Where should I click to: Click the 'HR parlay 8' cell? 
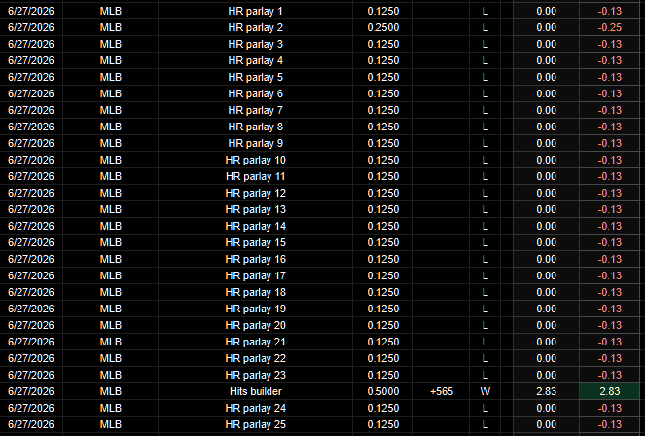(255, 127)
